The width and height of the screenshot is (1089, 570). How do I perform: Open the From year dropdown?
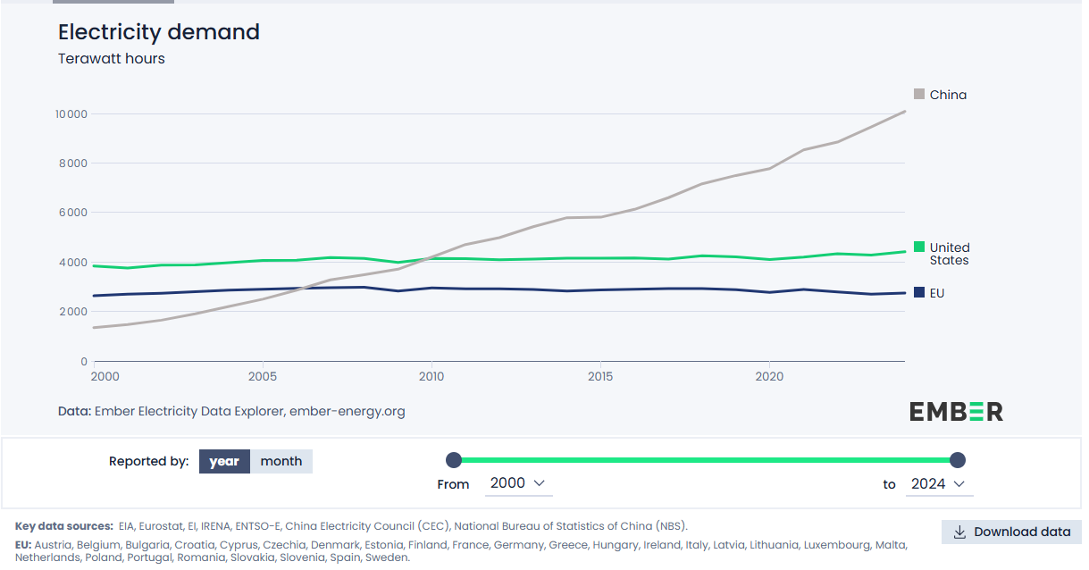[518, 483]
